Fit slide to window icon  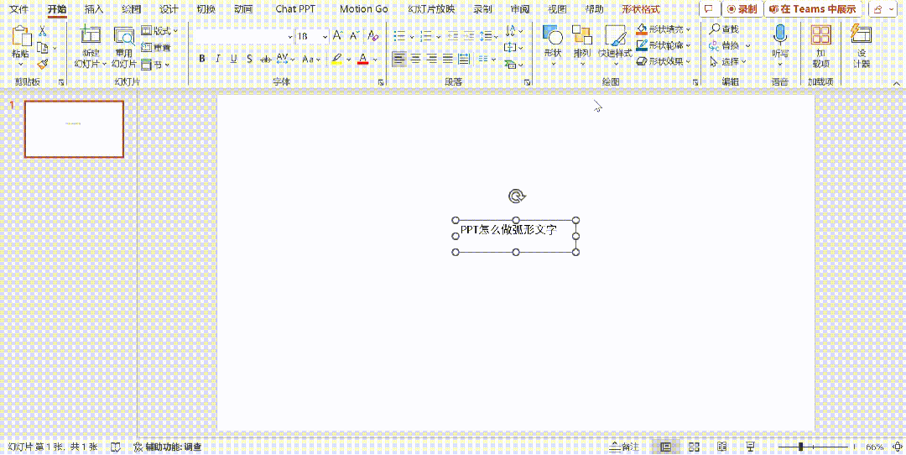pos(898,447)
